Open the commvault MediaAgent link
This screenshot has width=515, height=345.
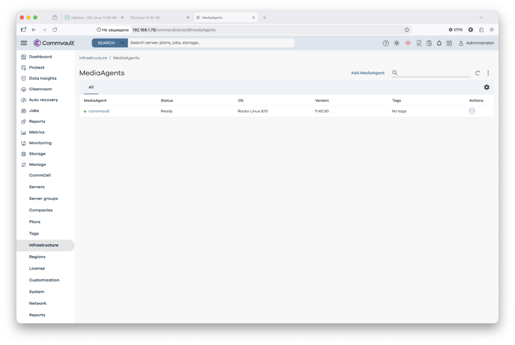click(99, 111)
